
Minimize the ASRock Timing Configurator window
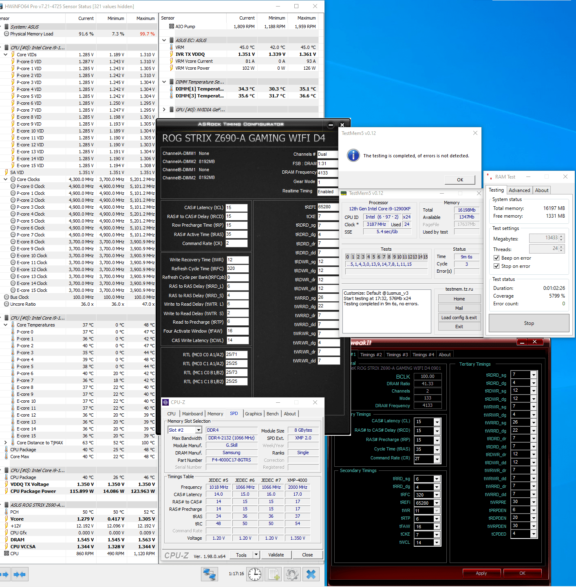(331, 125)
